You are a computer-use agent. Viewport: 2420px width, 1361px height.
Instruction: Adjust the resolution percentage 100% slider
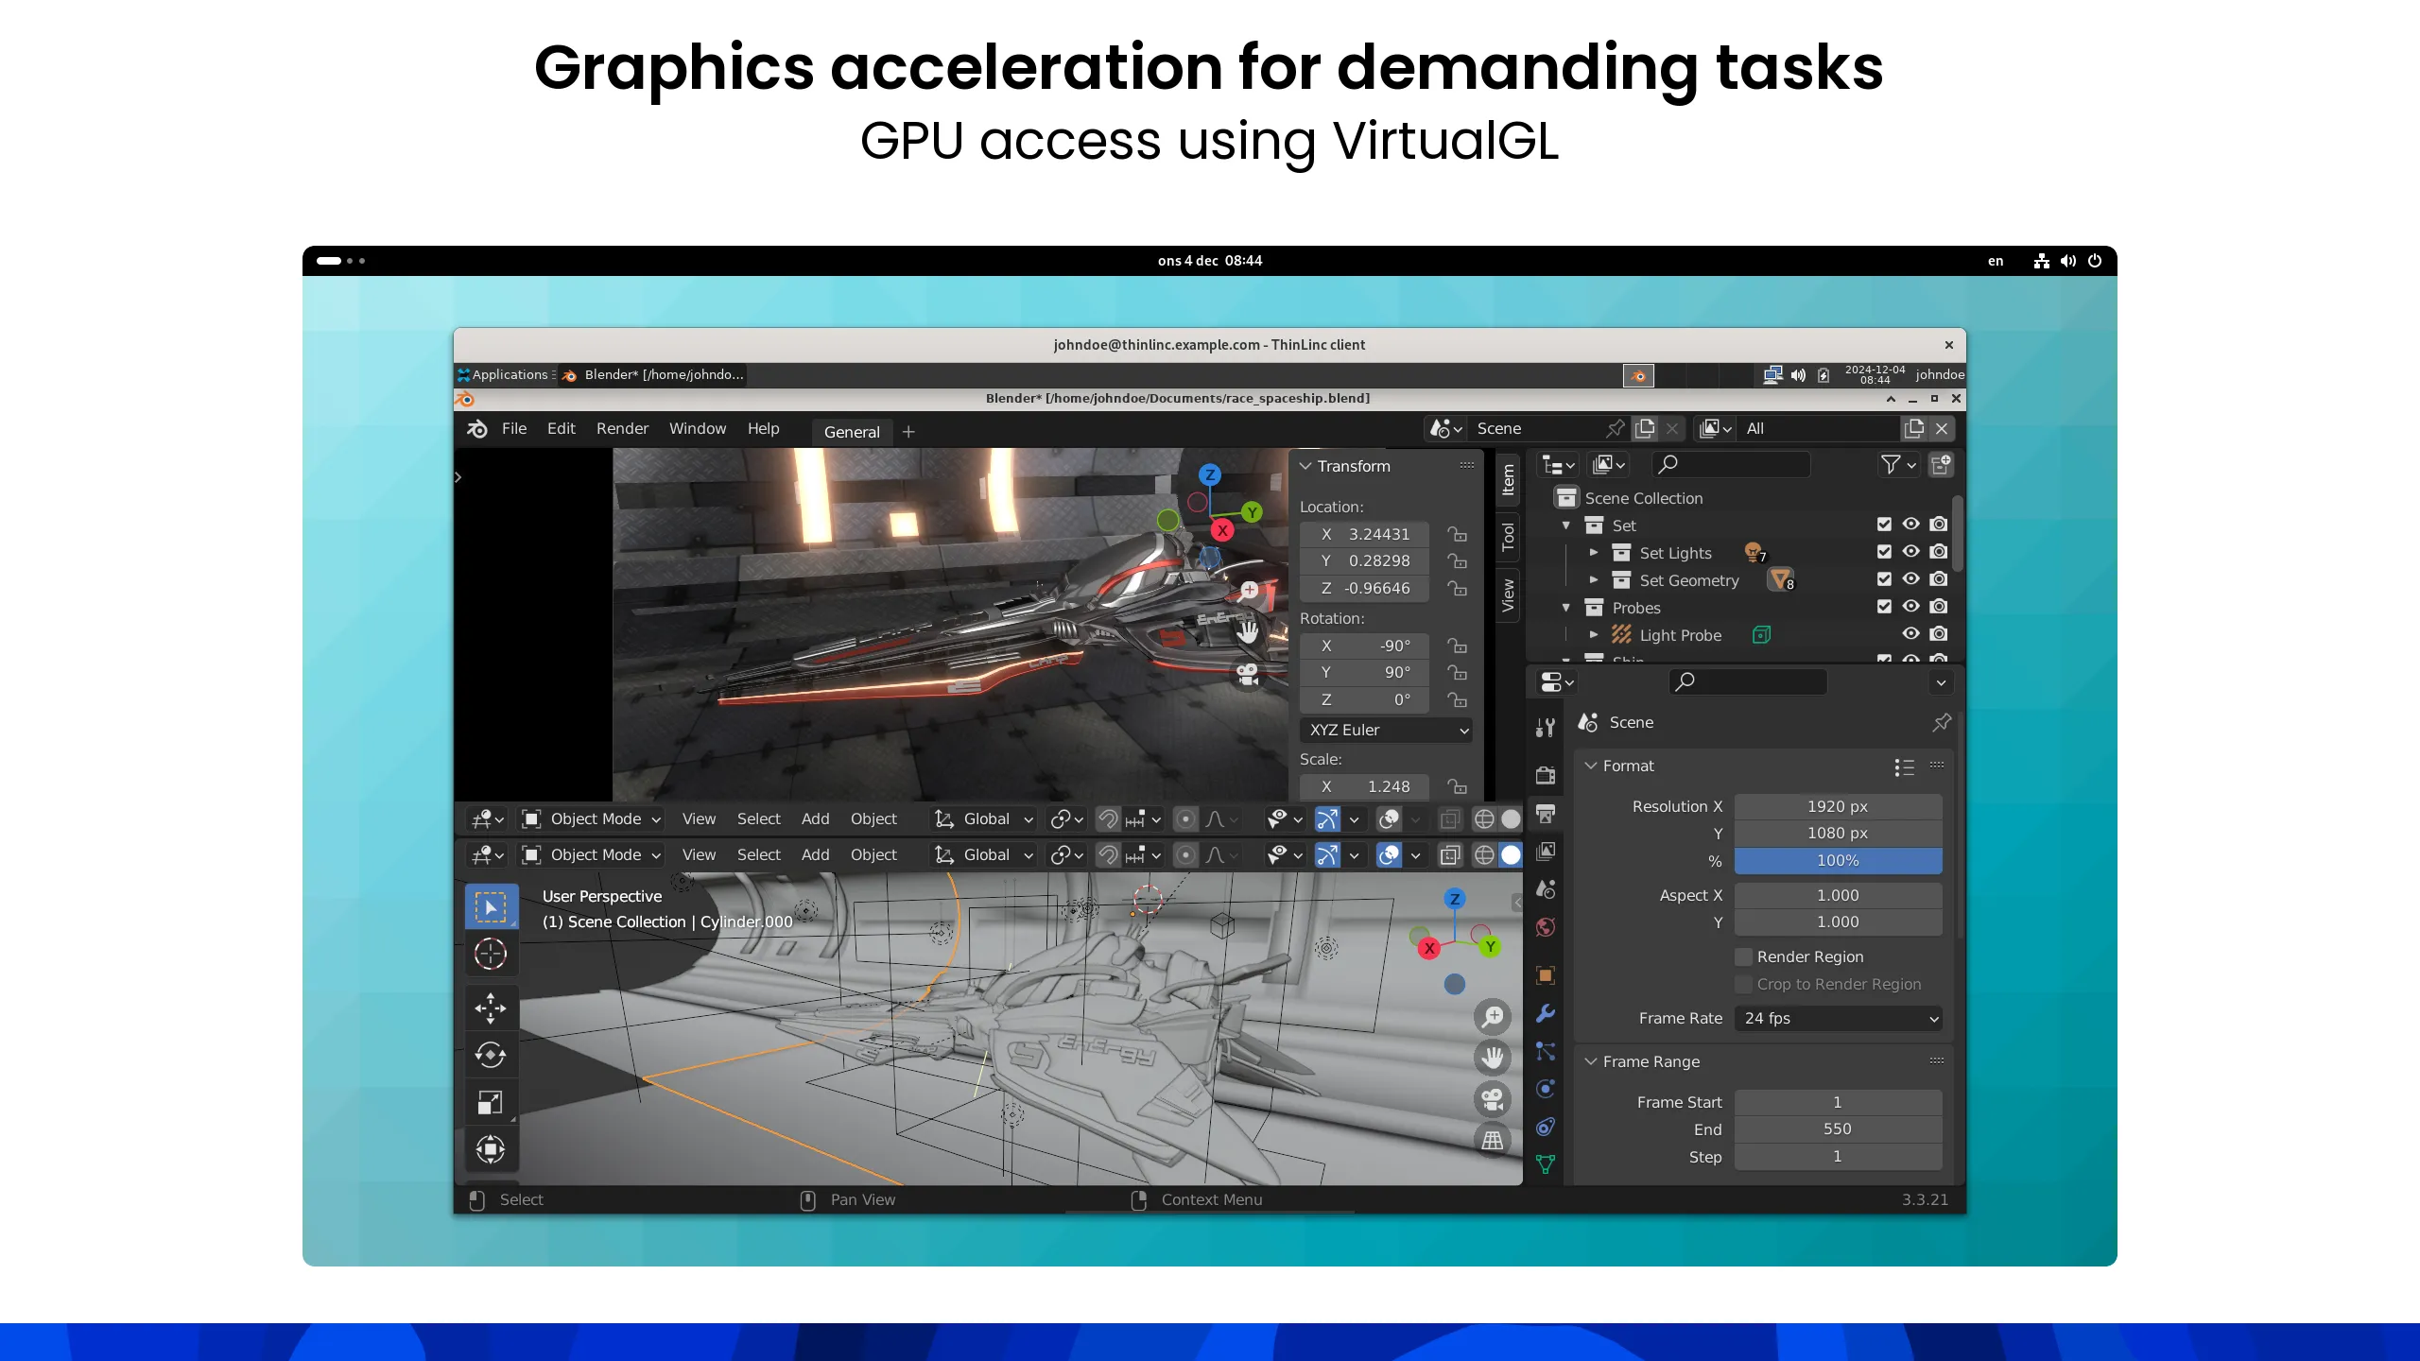1838,860
